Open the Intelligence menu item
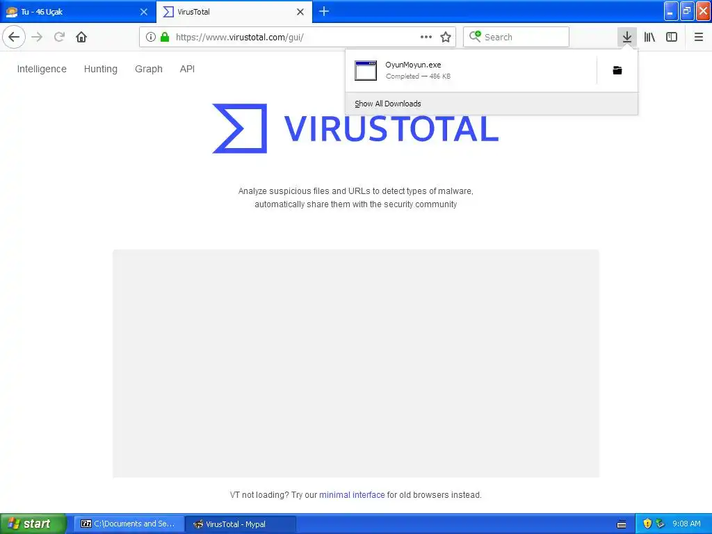The image size is (712, 534). (x=42, y=69)
